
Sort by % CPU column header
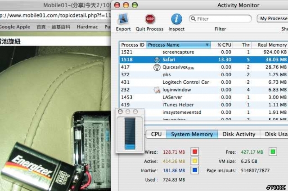pyautogui.click(x=222, y=45)
